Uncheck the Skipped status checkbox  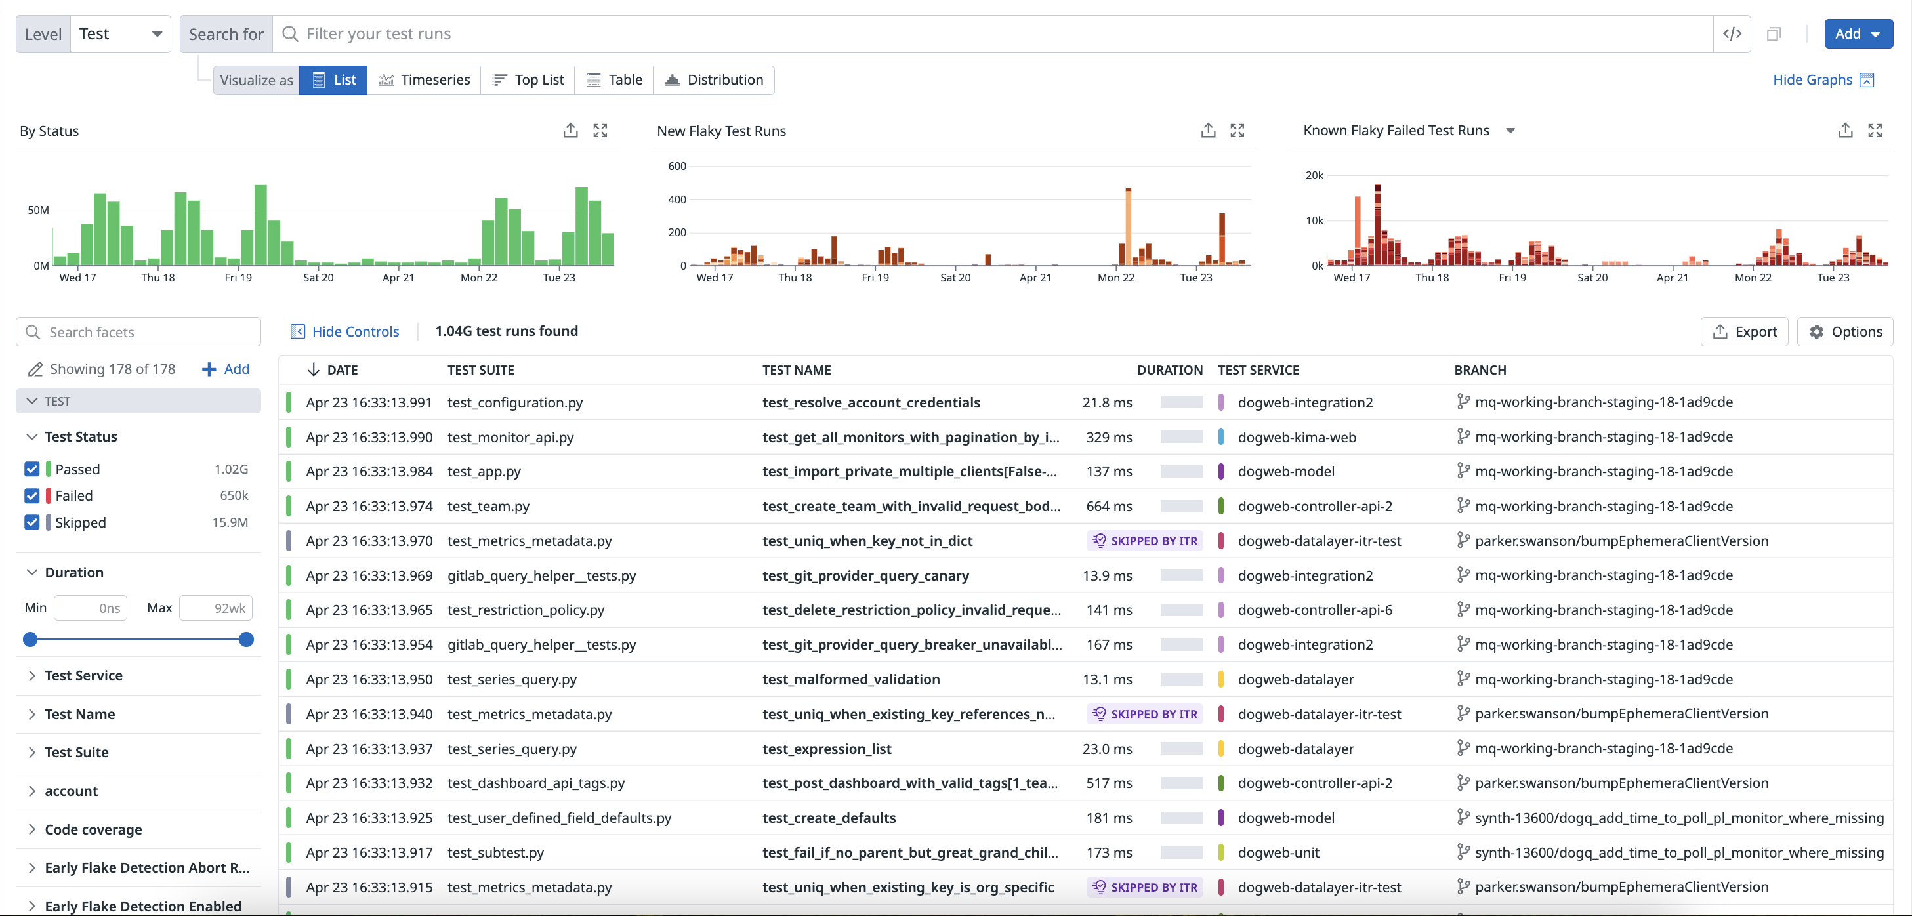click(32, 522)
